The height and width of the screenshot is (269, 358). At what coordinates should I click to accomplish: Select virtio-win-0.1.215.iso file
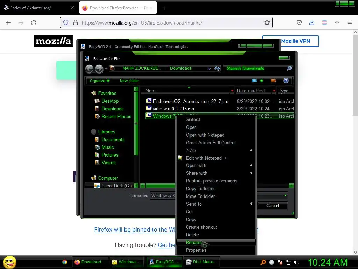pos(173,109)
